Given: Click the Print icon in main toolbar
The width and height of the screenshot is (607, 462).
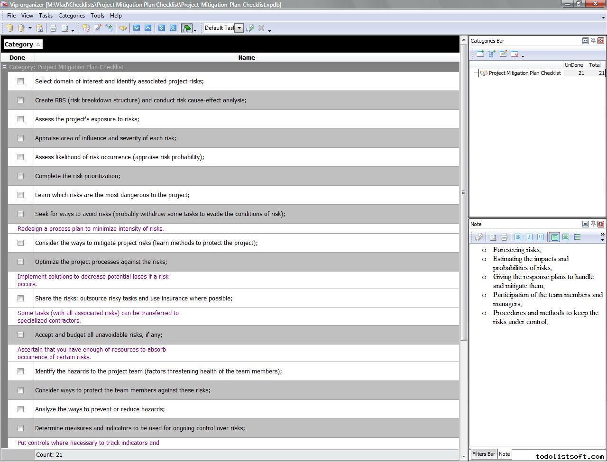Looking at the screenshot, I should click(x=53, y=28).
